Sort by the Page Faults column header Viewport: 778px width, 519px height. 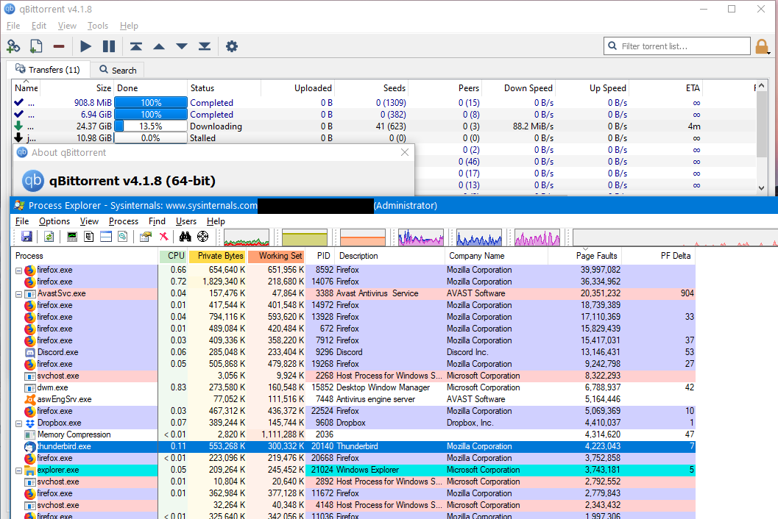pyautogui.click(x=584, y=256)
